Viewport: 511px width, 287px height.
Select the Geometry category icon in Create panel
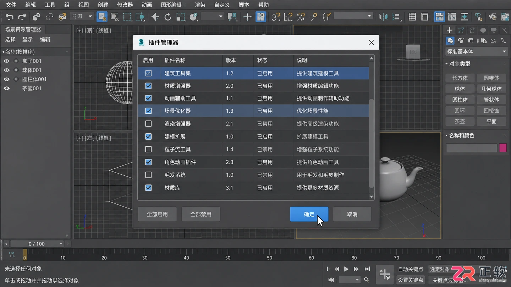point(450,41)
